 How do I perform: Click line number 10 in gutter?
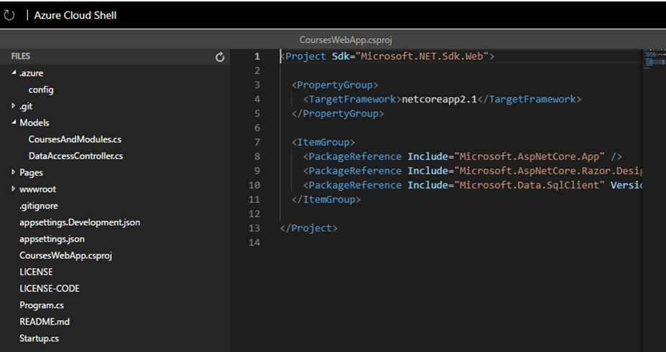click(x=254, y=185)
